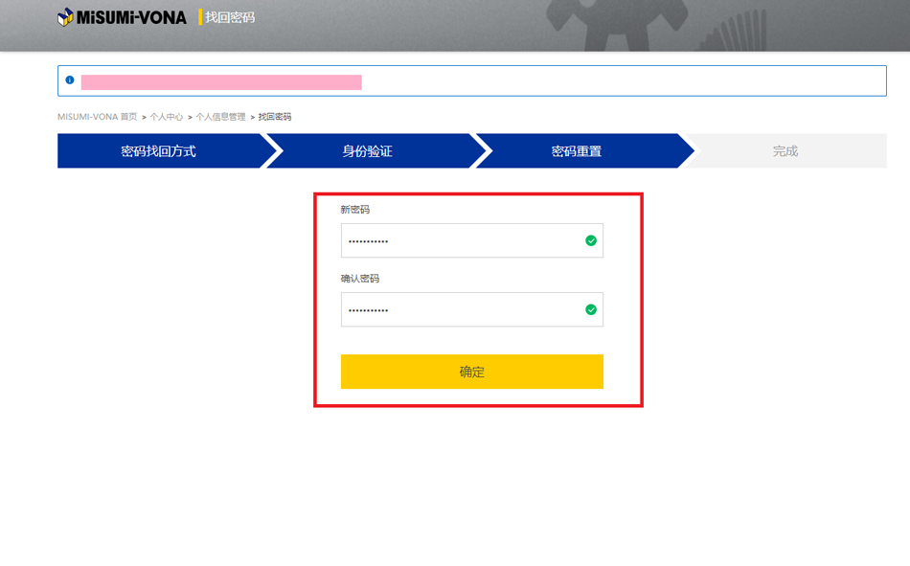The height and width of the screenshot is (566, 910).
Task: Click the 确认密码 field label
Action: pyautogui.click(x=359, y=279)
